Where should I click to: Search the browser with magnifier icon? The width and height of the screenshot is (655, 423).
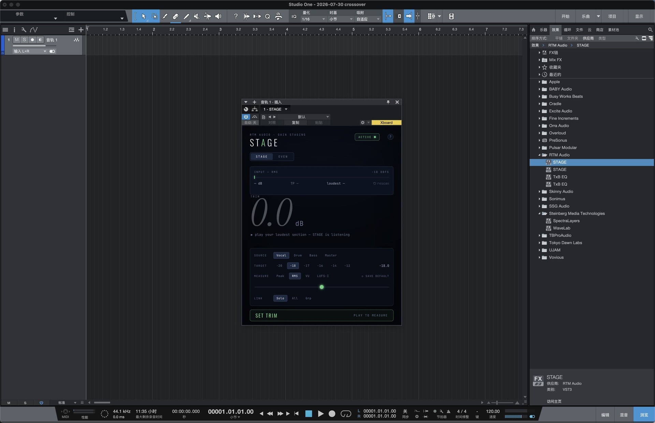(650, 30)
